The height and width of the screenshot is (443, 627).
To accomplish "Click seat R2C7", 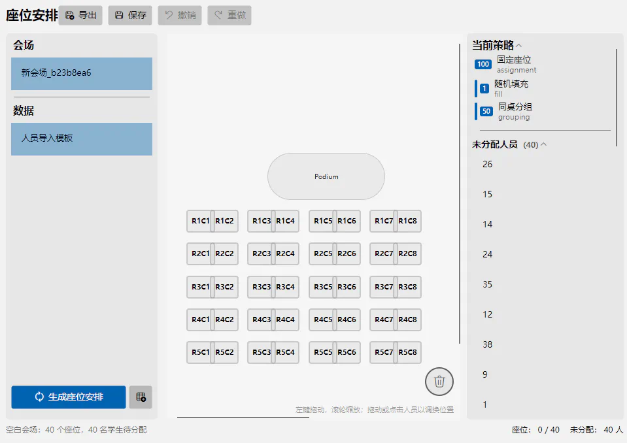I will (x=383, y=254).
